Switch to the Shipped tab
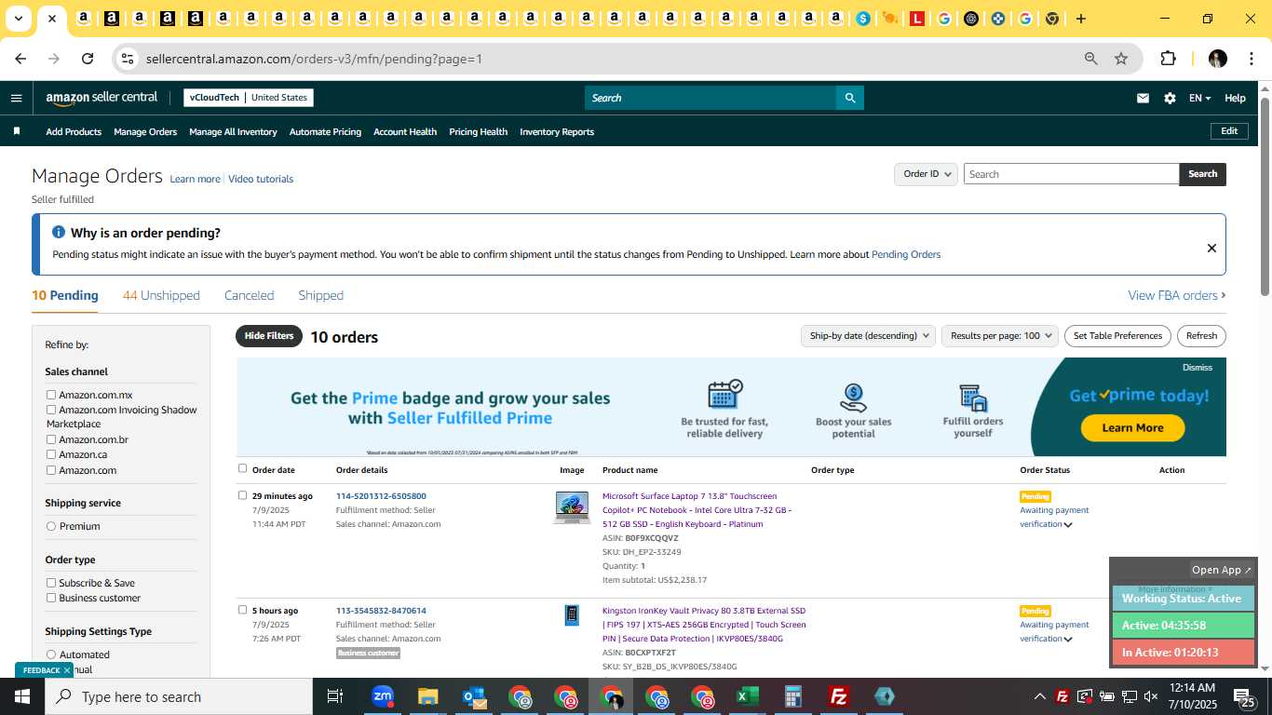The width and height of the screenshot is (1272, 715). pos(320,295)
